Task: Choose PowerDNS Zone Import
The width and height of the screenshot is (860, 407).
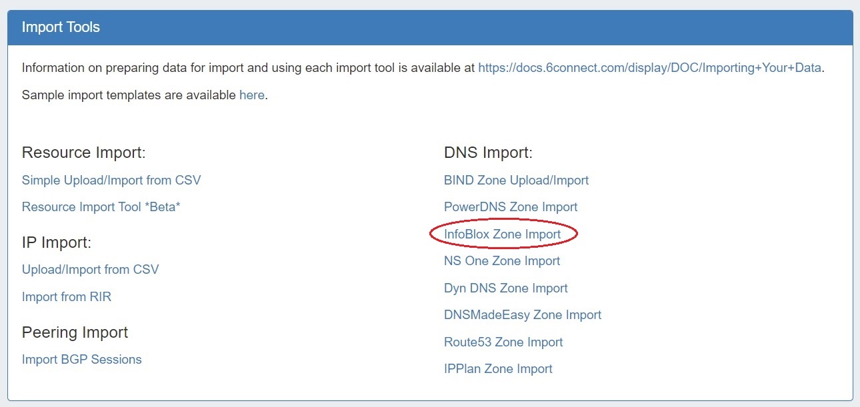Action: pyautogui.click(x=511, y=206)
